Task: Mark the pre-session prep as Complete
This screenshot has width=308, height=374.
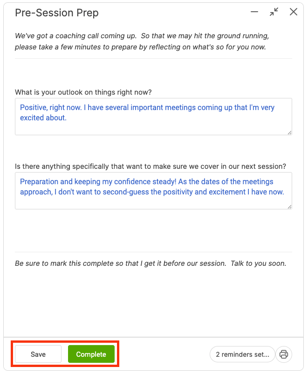Action: pyautogui.click(x=91, y=354)
